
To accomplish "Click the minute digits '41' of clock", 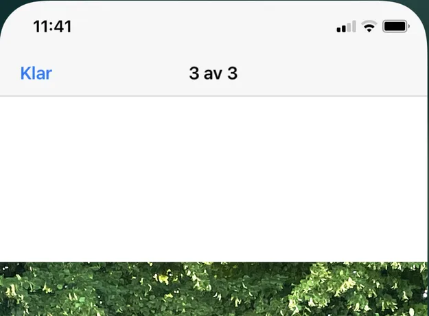I will click(62, 27).
